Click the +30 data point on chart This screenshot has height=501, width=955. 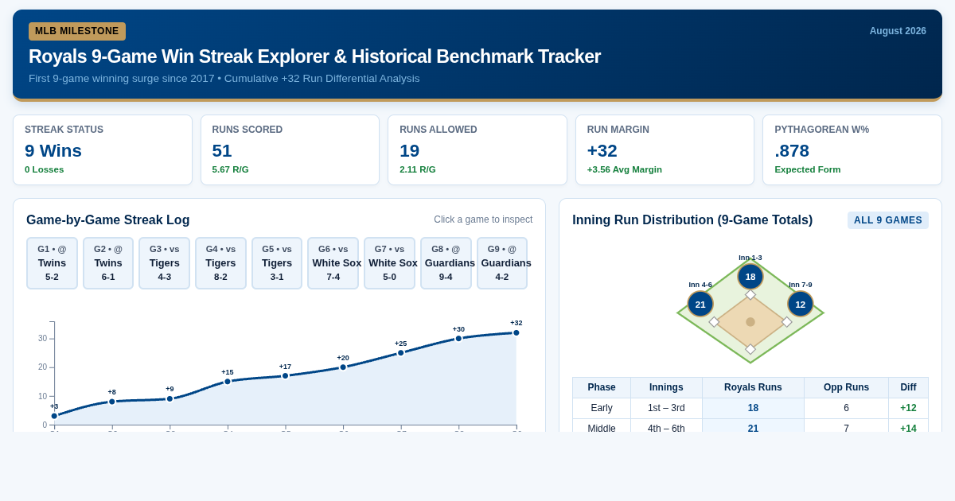(x=458, y=338)
